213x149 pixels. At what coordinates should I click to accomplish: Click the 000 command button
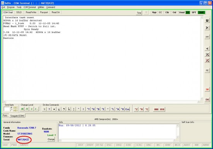tap(156, 109)
